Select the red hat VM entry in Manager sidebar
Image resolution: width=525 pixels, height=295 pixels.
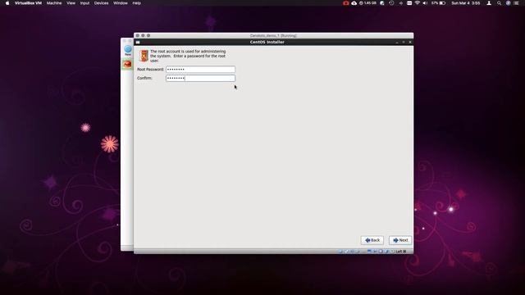tap(127, 64)
